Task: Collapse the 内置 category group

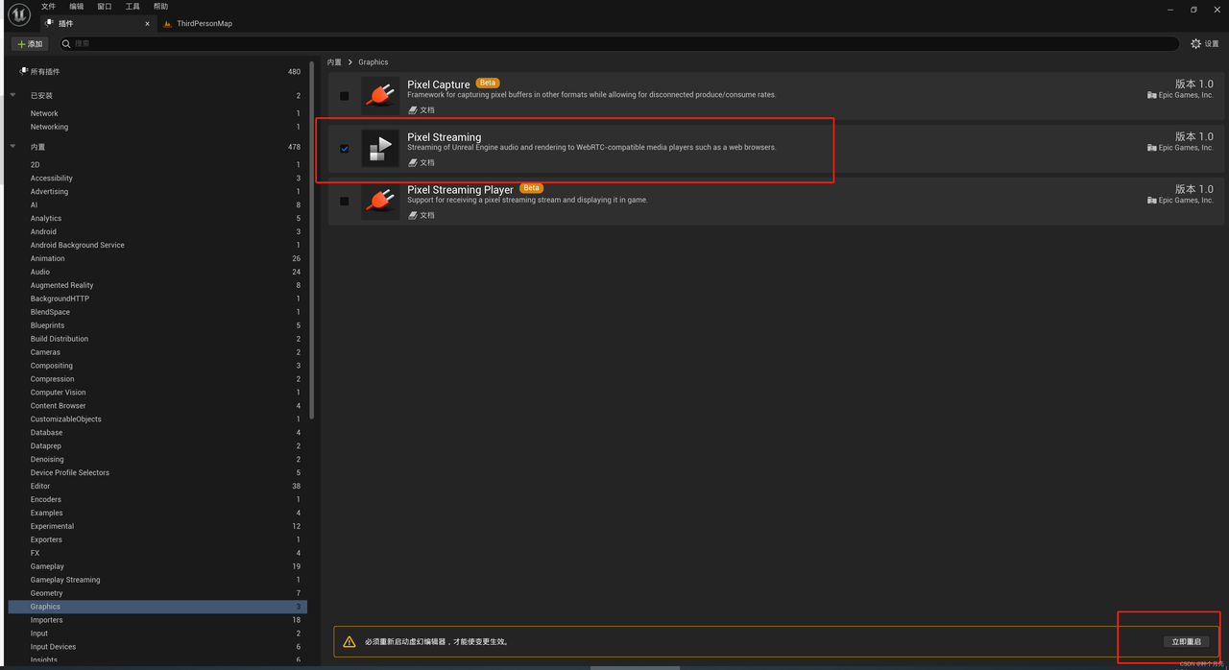Action: click(x=13, y=147)
